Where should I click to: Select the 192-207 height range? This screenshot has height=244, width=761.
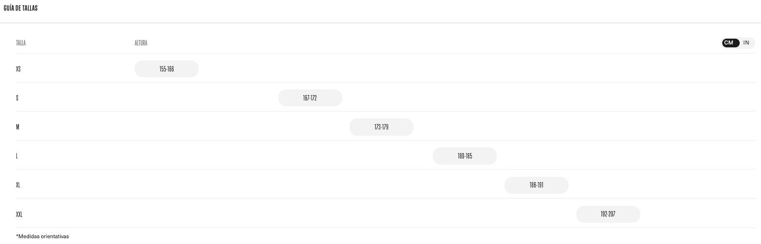(608, 214)
